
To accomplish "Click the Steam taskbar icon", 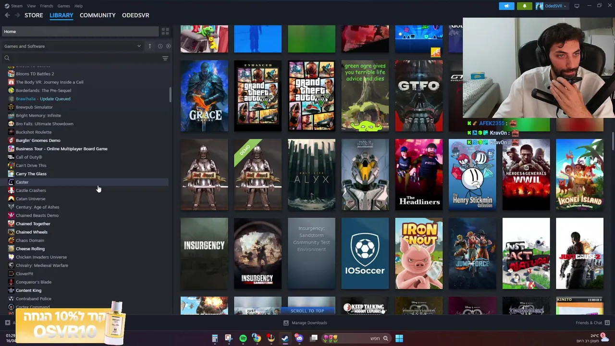I will (x=285, y=338).
